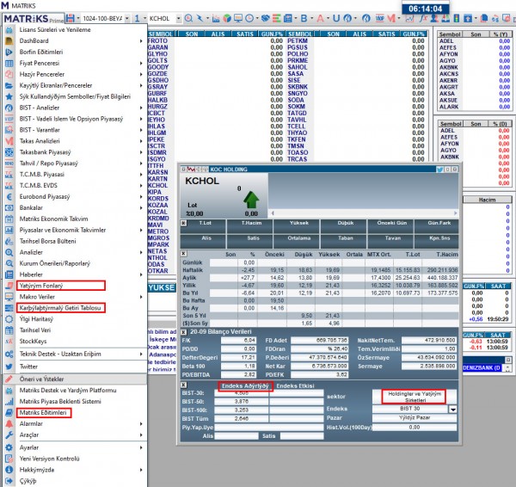The image size is (516, 487).
Task: Expand the Fiyat Penceresi submenu
Action: pyautogui.click(x=141, y=63)
